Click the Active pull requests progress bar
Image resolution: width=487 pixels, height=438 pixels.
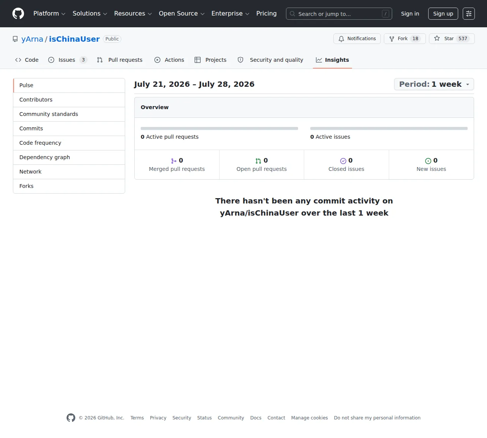coord(219,128)
